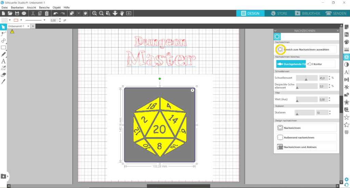Click the Schwellenwert slider
Screen dimensions: 350x188
(x=307, y=78)
